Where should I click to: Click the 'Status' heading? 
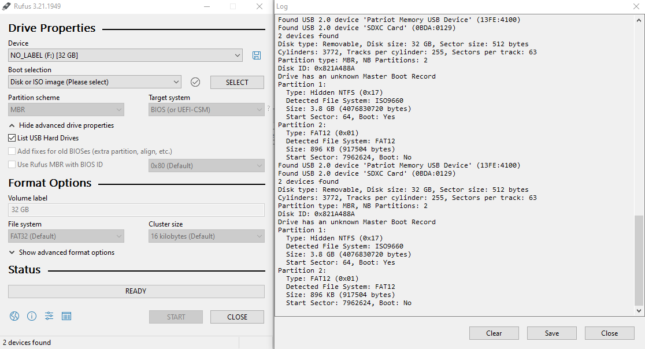click(x=24, y=270)
